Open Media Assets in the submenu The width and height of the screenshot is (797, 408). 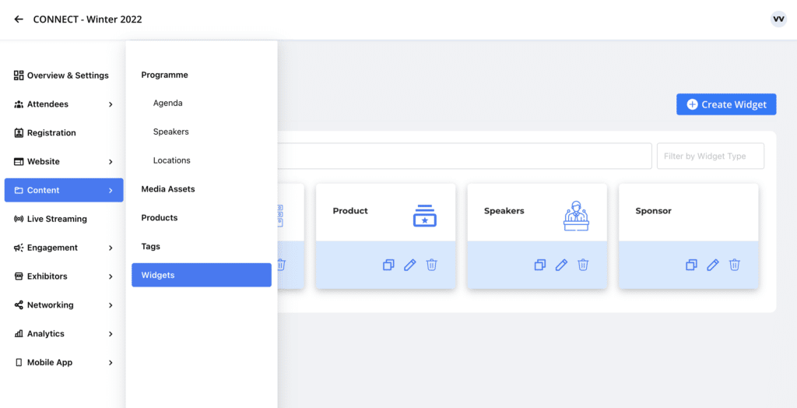point(168,188)
